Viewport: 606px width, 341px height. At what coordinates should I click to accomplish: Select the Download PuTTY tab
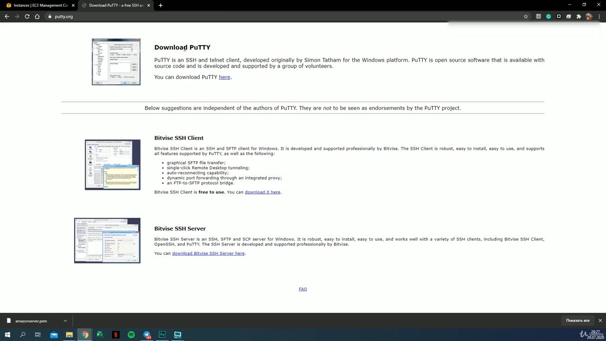tap(116, 5)
